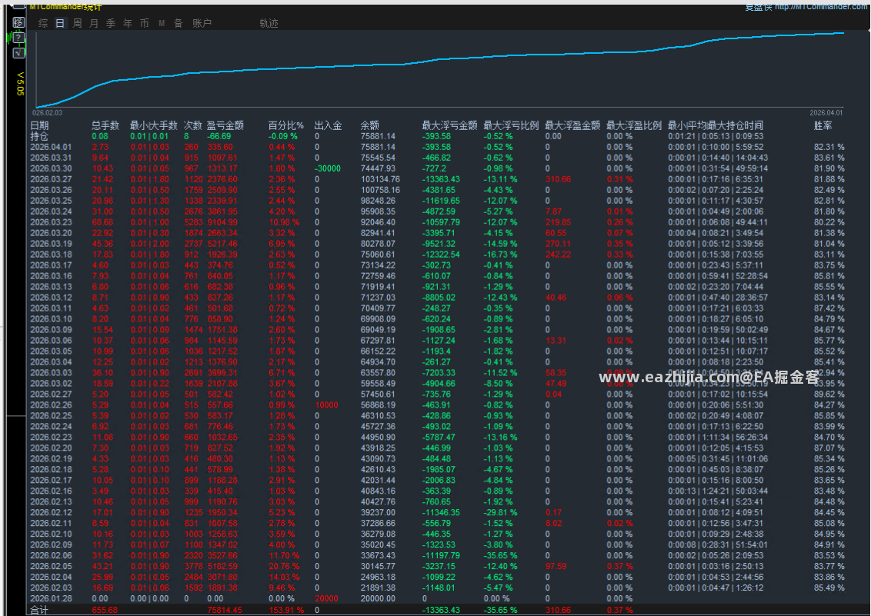Select the 日 daily tab
871x616 pixels.
point(60,23)
